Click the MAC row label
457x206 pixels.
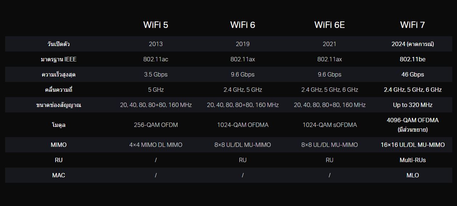point(59,175)
